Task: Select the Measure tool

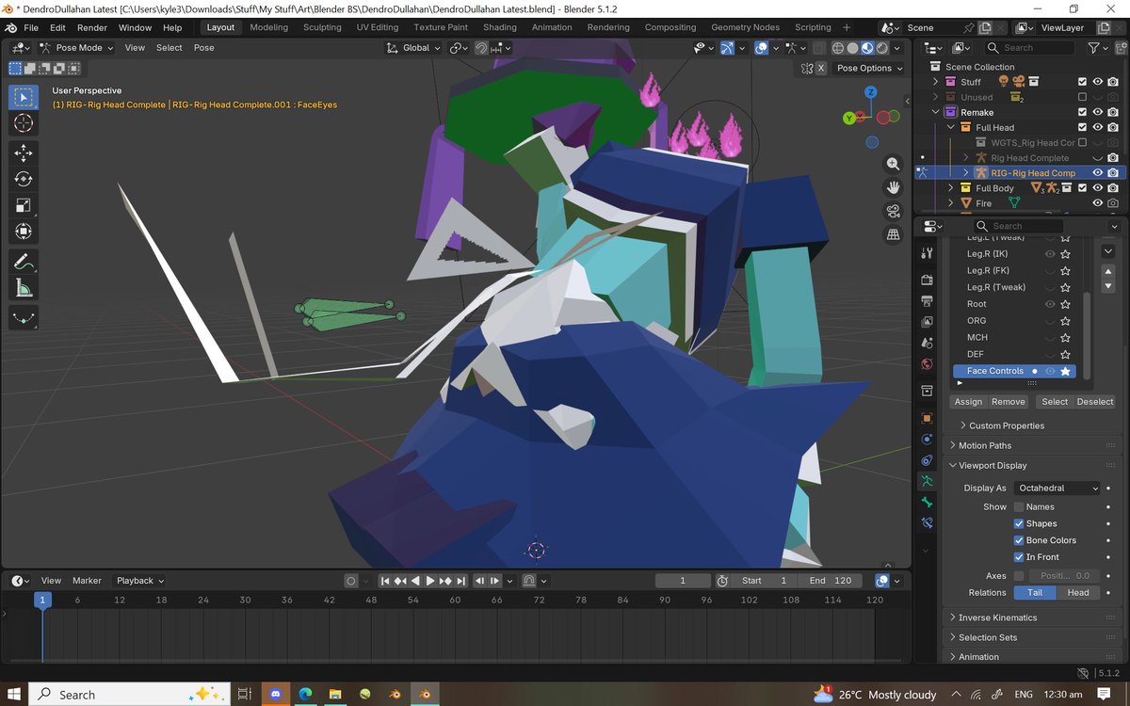Action: click(24, 288)
